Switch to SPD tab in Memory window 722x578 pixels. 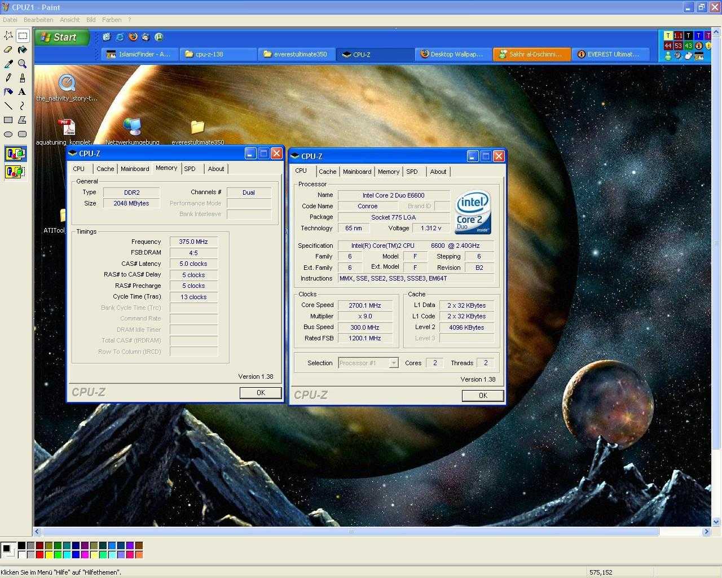tap(190, 169)
